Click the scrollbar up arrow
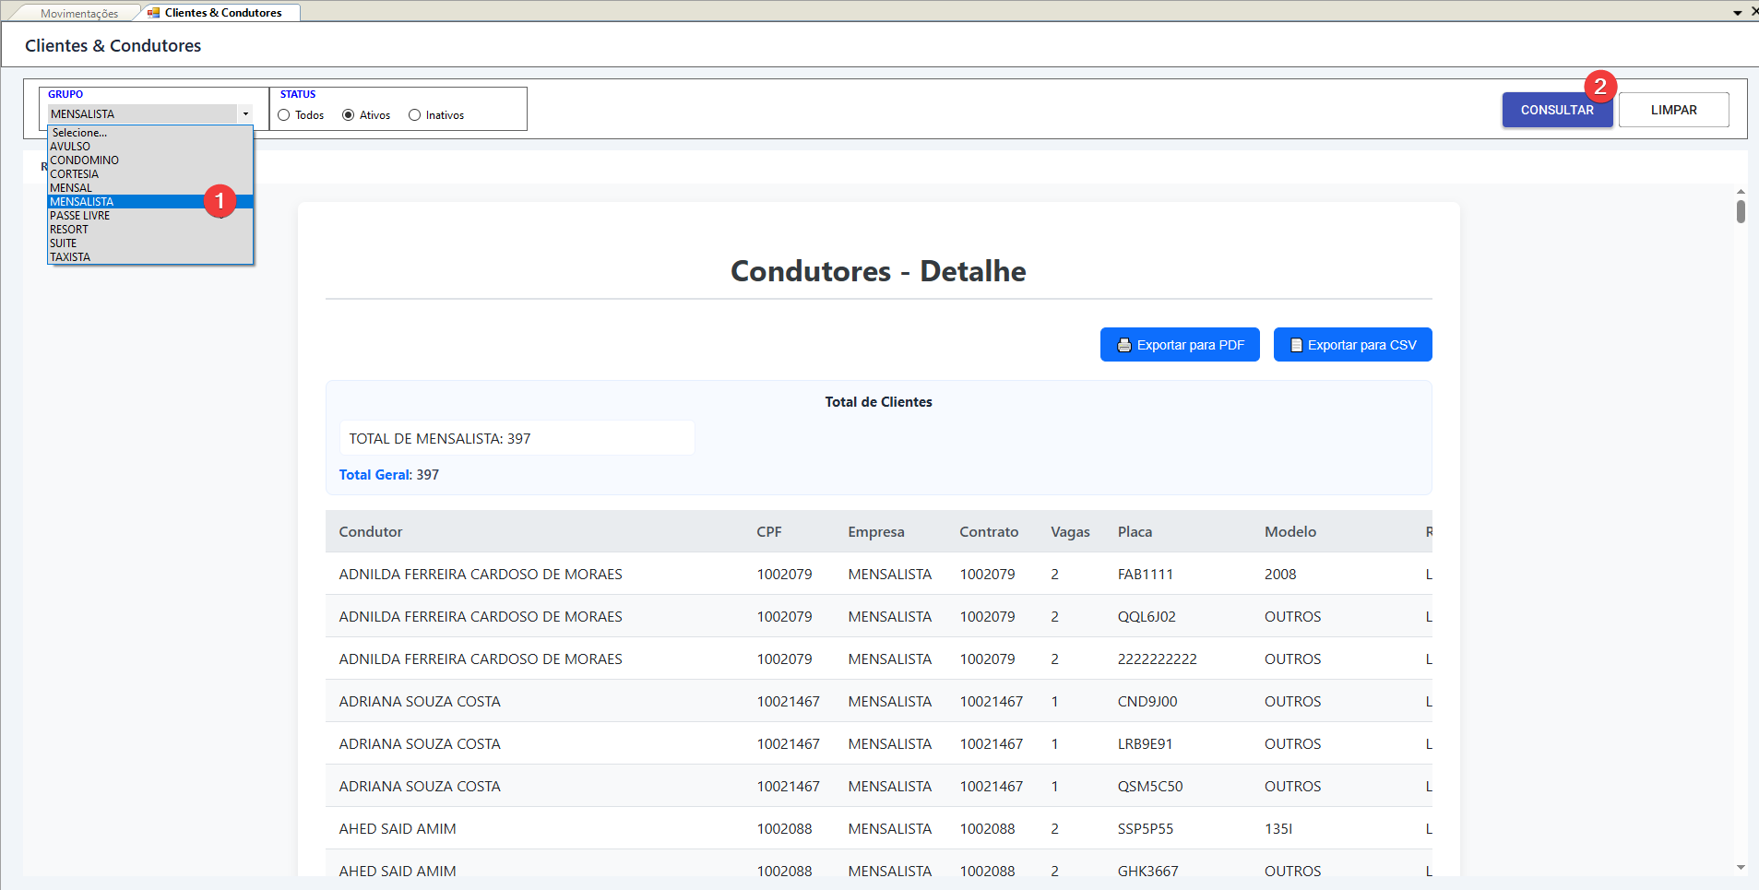Viewport: 1759px width, 890px height. (x=1741, y=191)
